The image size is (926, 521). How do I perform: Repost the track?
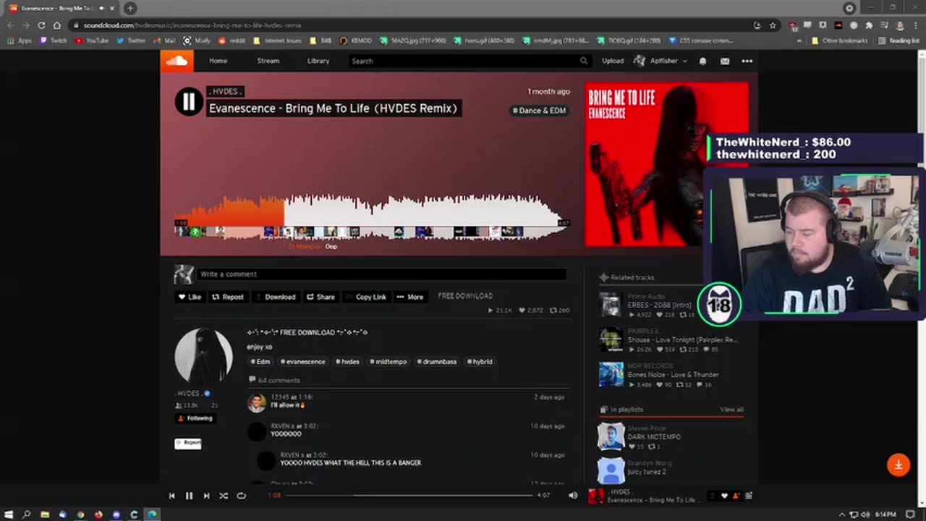click(x=228, y=297)
